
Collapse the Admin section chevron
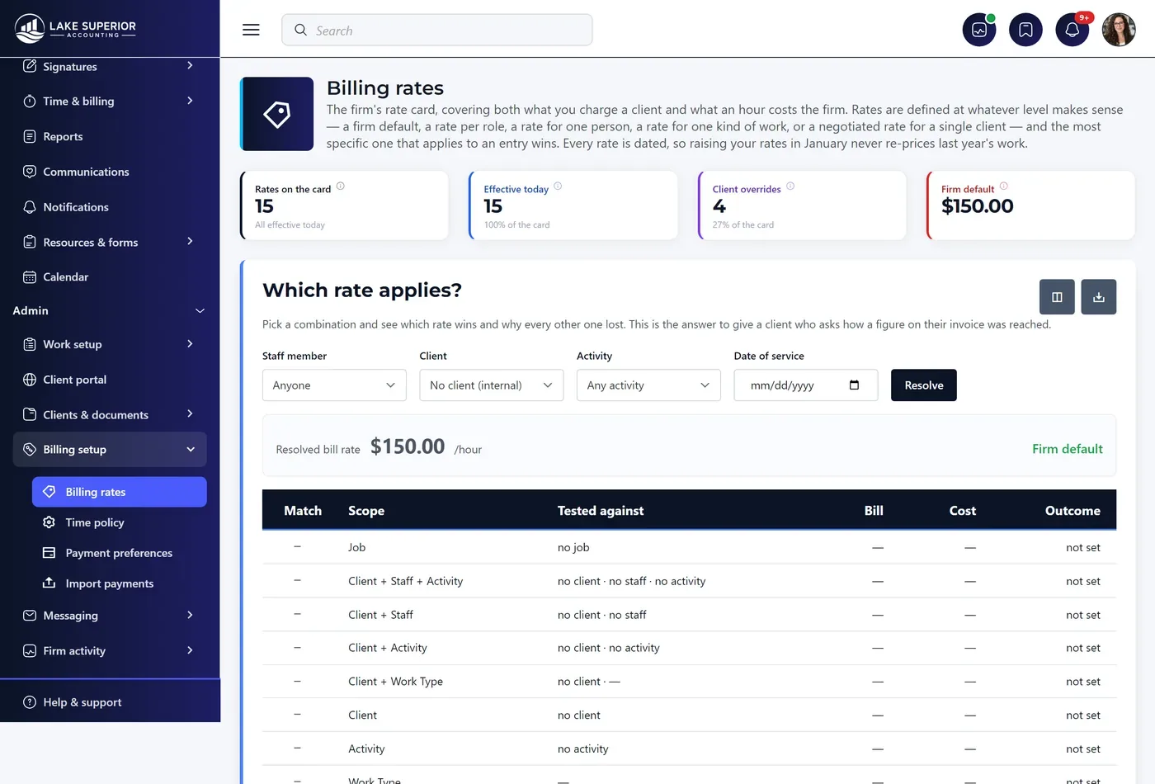pyautogui.click(x=200, y=311)
